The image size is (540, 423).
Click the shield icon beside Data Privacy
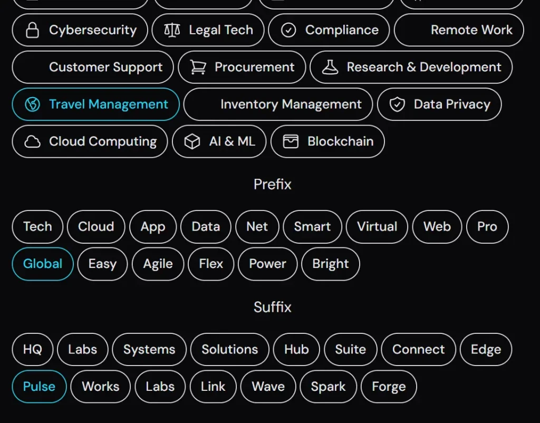coord(397,104)
